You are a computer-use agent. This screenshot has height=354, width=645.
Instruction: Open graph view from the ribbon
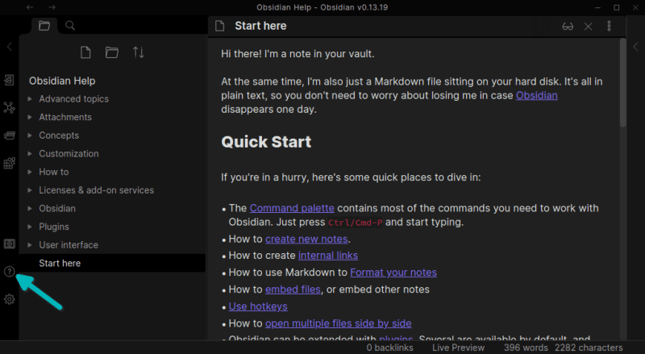pos(10,107)
